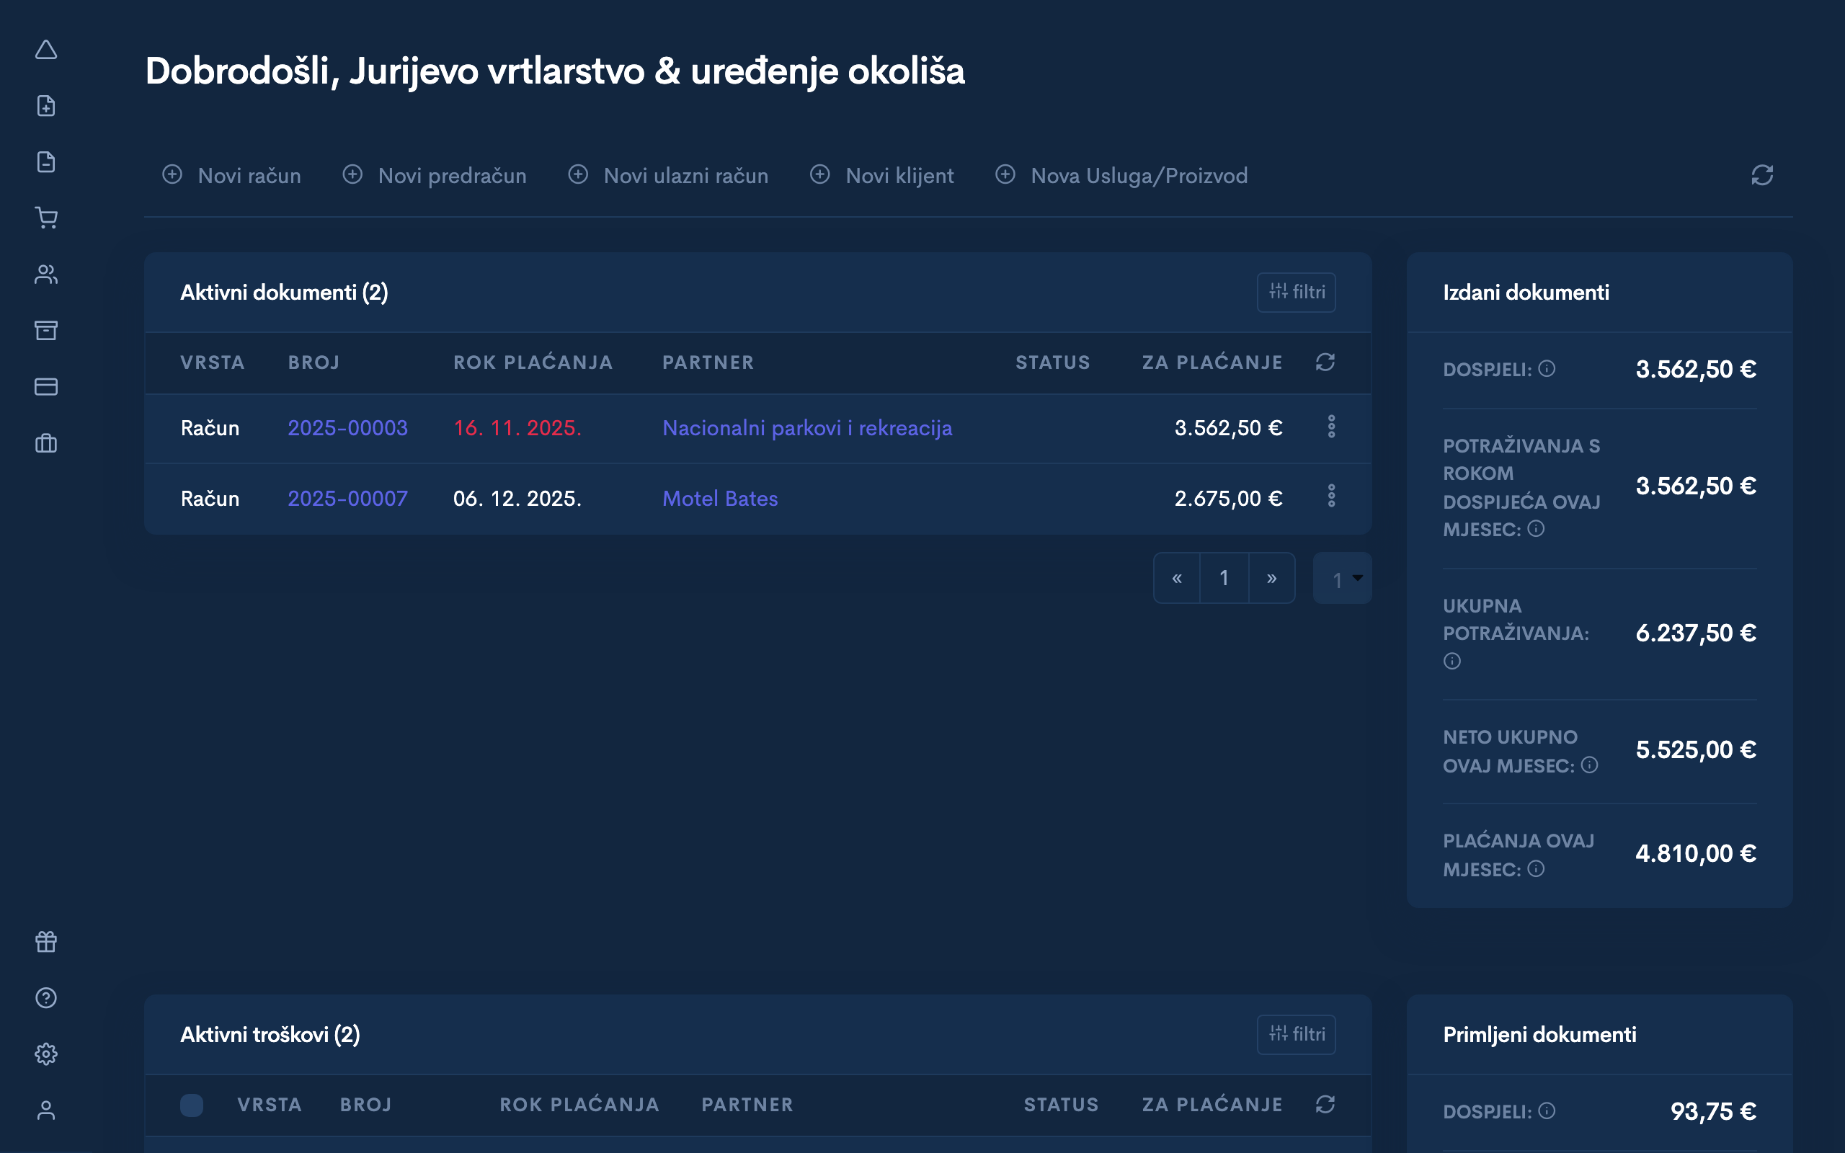Screen dimensions: 1845x1153
Task: Open the help question-mark icon
Action: click(45, 998)
